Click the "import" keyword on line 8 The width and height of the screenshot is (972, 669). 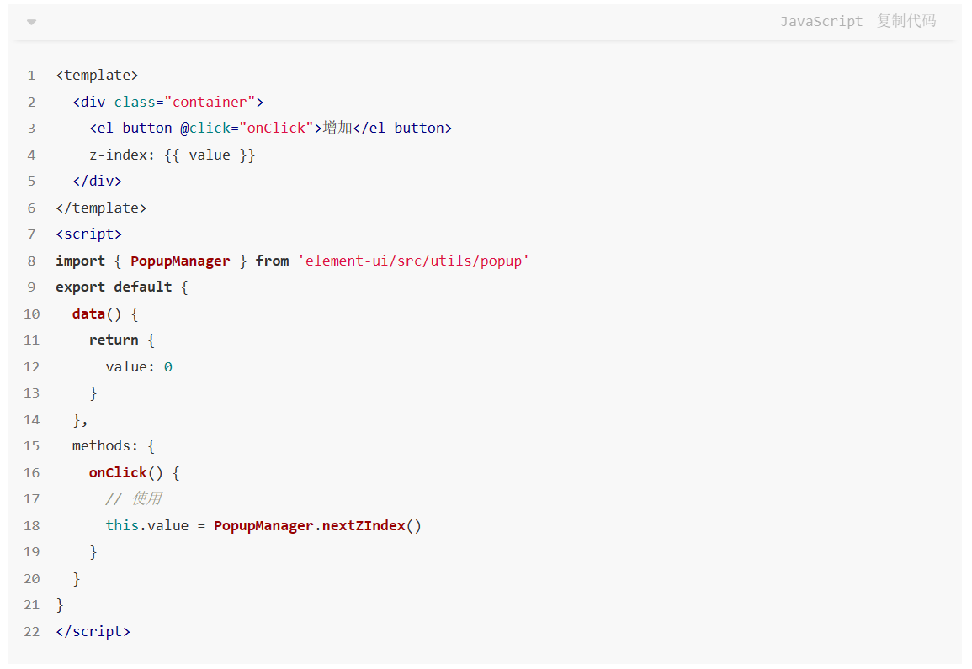(x=80, y=261)
